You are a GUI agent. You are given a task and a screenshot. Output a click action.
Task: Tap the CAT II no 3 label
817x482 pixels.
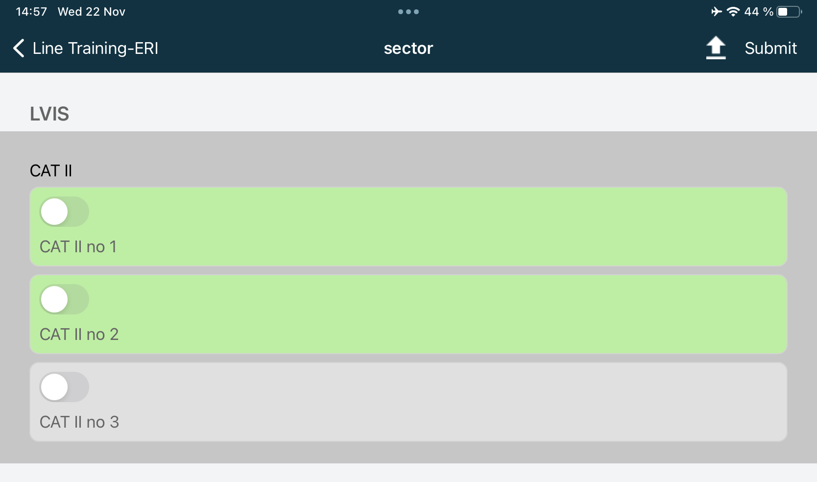79,422
